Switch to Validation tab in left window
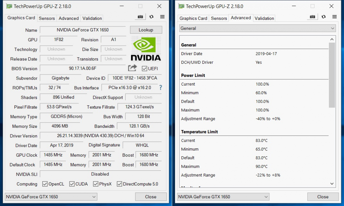This screenshot has width=344, height=206. click(92, 18)
